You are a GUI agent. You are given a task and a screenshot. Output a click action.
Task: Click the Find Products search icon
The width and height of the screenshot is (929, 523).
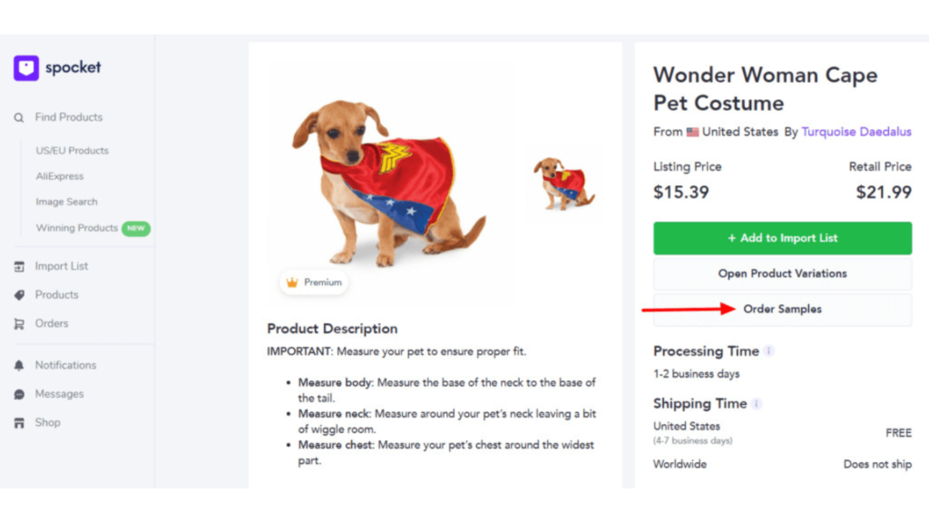pos(19,118)
